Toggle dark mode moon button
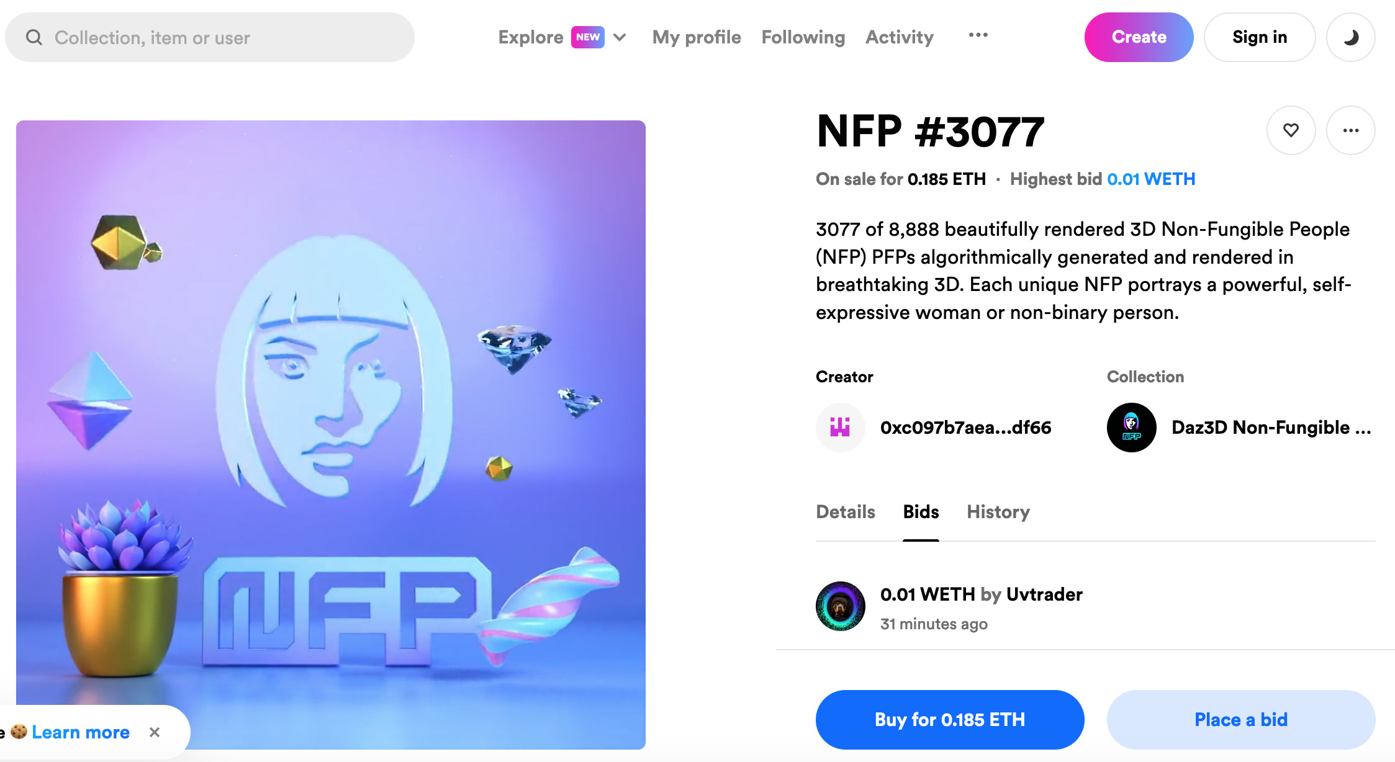 pyautogui.click(x=1350, y=37)
